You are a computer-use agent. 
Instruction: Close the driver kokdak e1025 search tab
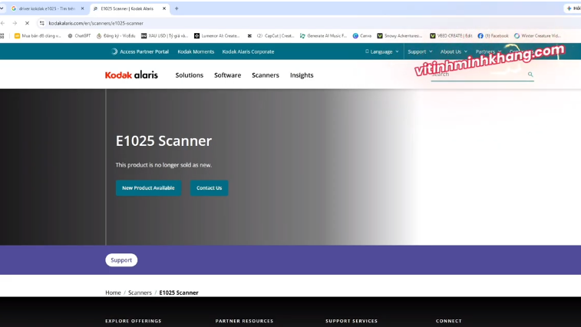82,8
